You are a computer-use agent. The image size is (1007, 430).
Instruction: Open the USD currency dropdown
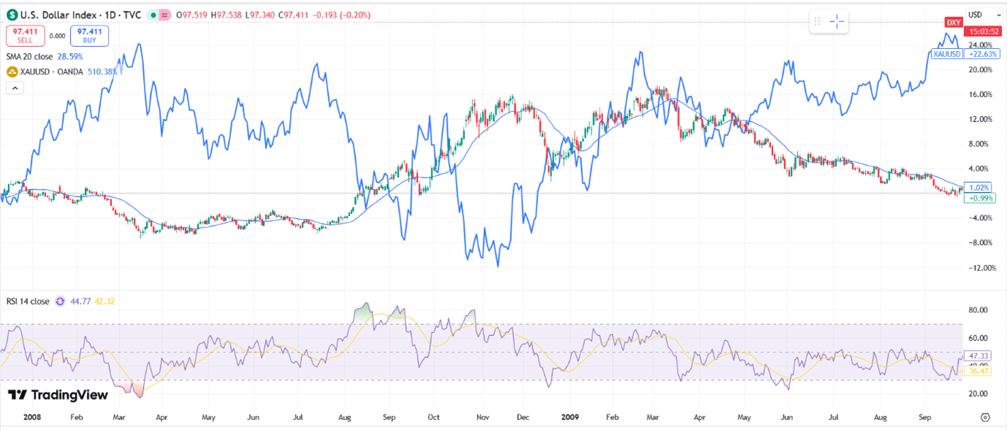pyautogui.click(x=984, y=14)
